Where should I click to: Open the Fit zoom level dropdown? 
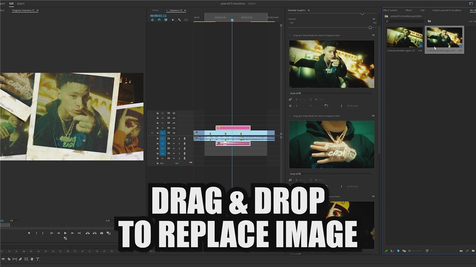[x=16, y=221]
